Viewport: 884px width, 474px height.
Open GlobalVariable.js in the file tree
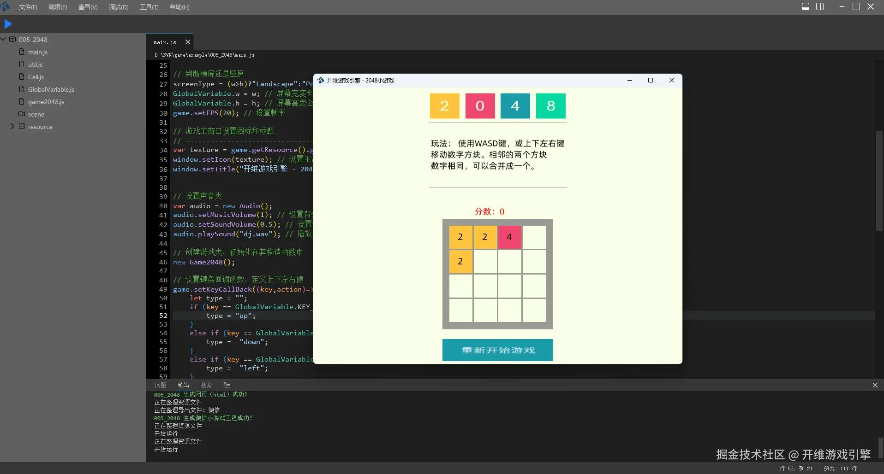(x=51, y=89)
